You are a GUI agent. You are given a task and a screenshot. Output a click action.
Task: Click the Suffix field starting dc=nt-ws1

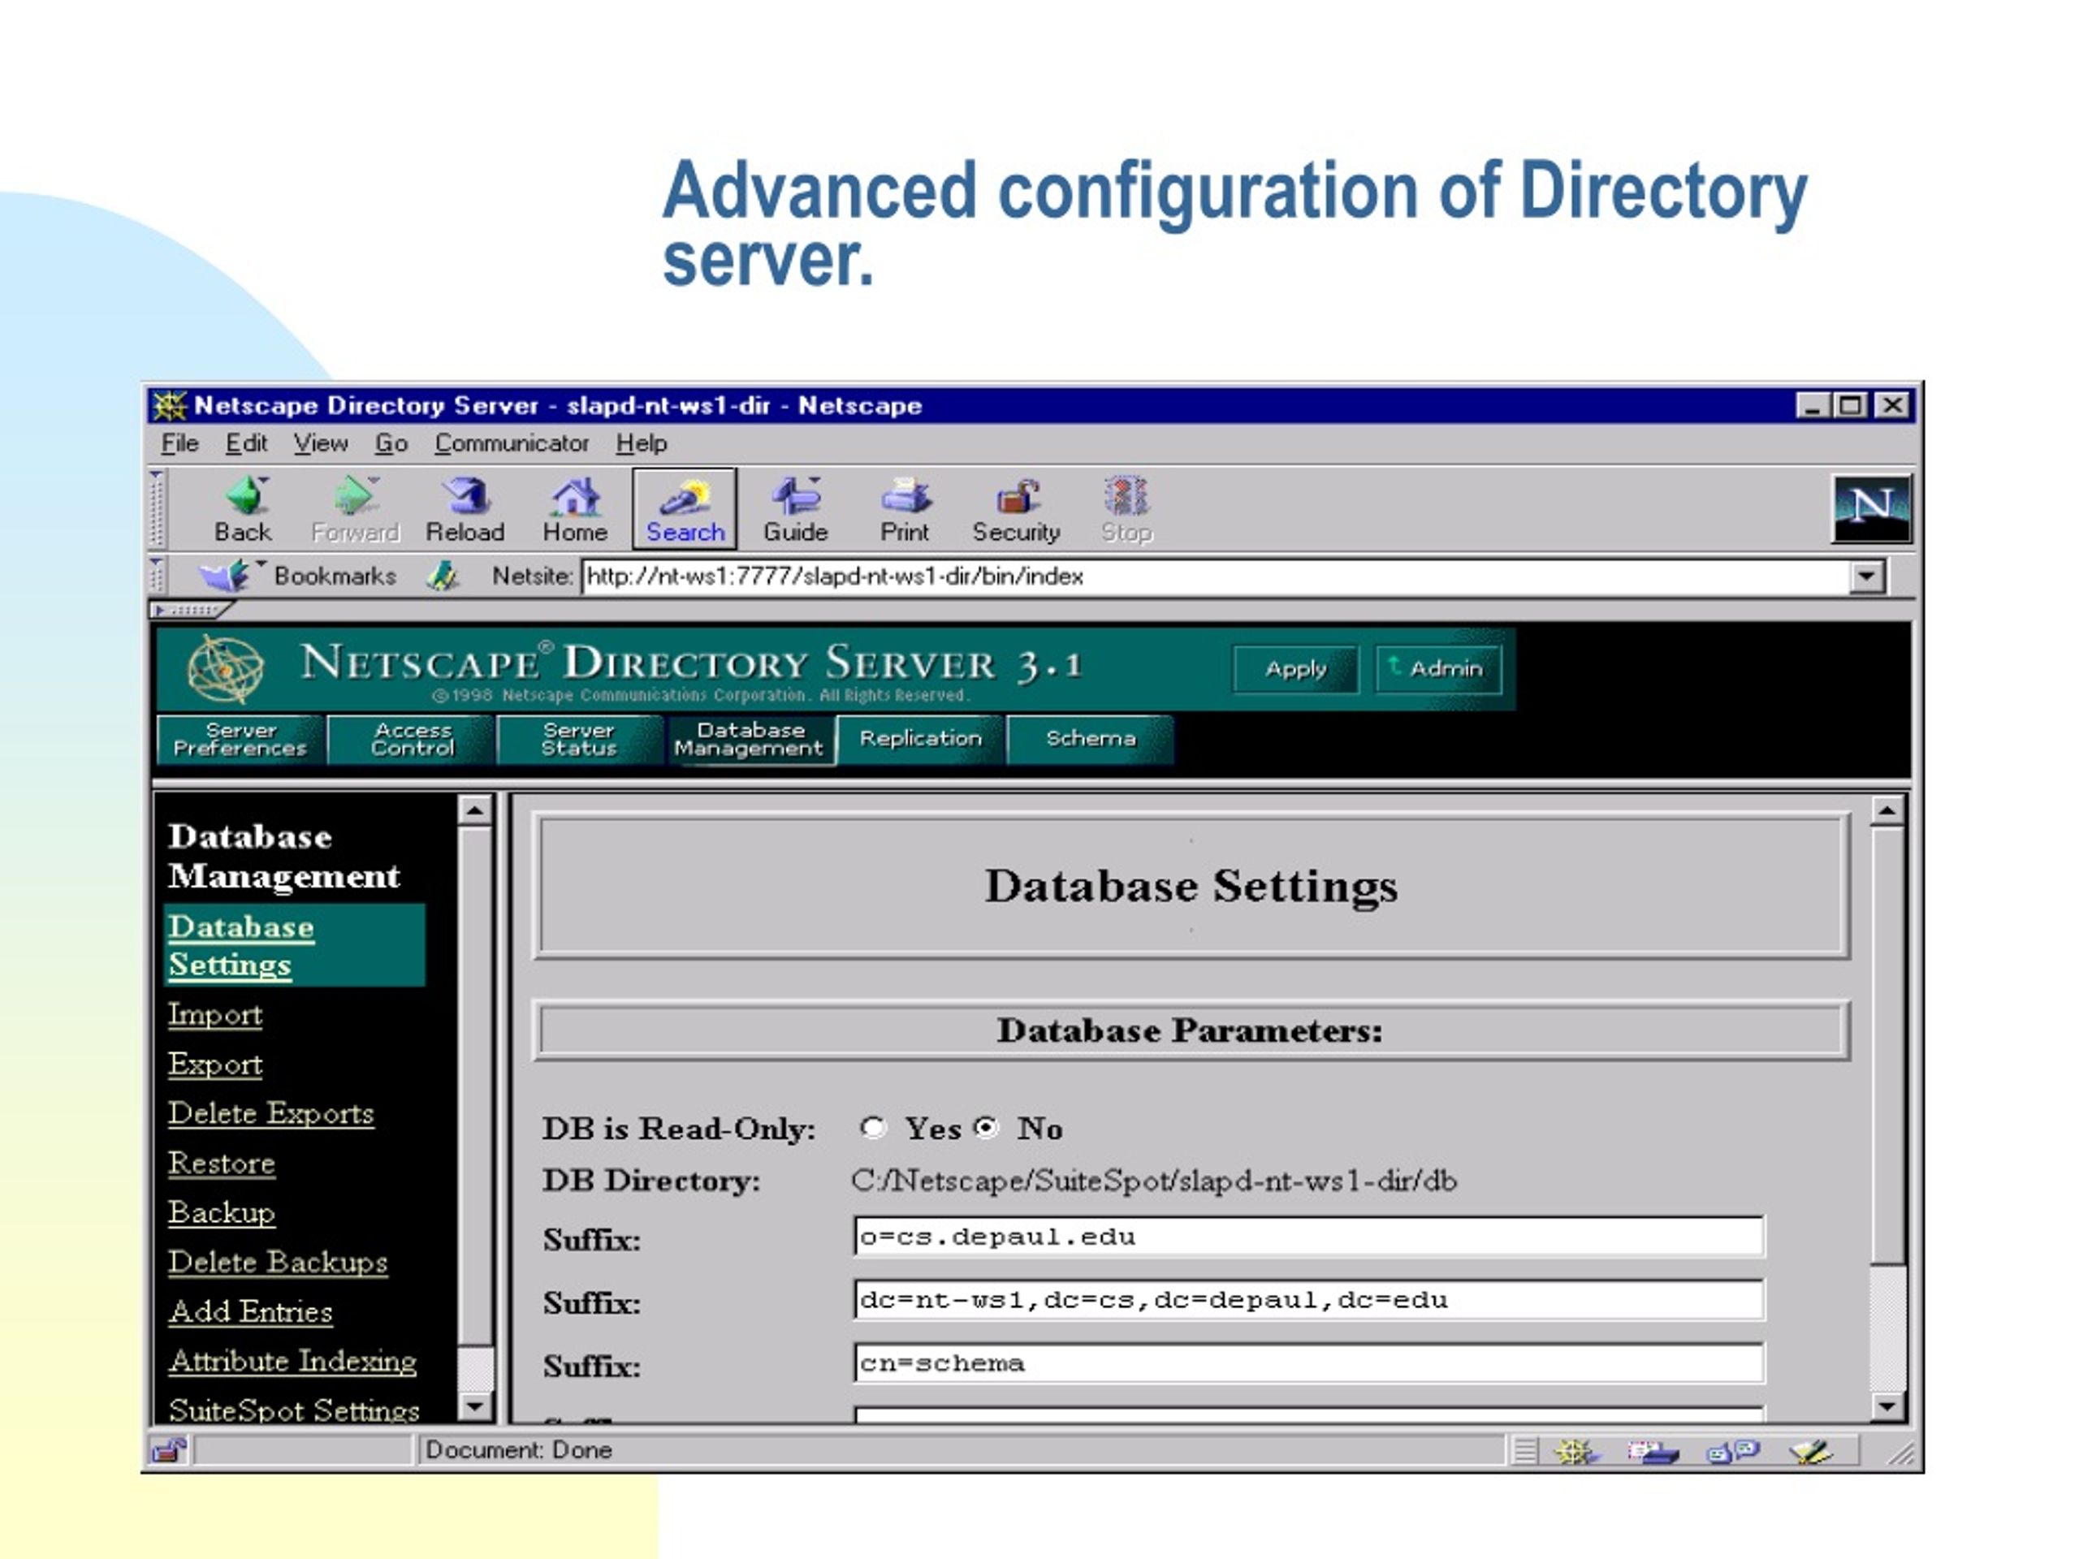click(1309, 1301)
